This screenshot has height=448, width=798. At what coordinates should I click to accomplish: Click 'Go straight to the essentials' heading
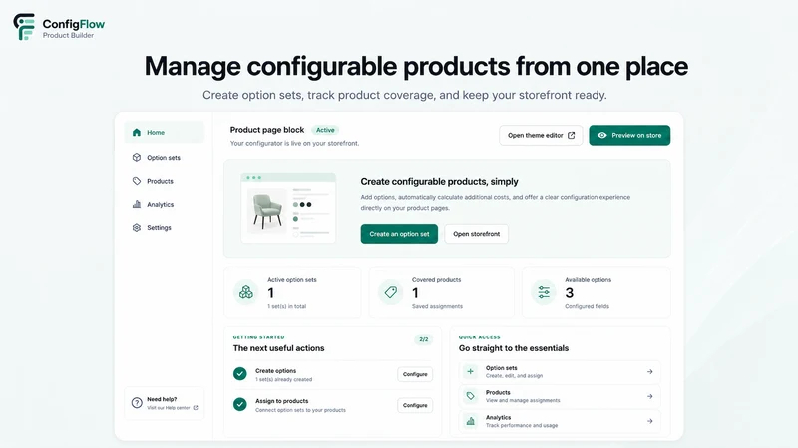point(514,348)
